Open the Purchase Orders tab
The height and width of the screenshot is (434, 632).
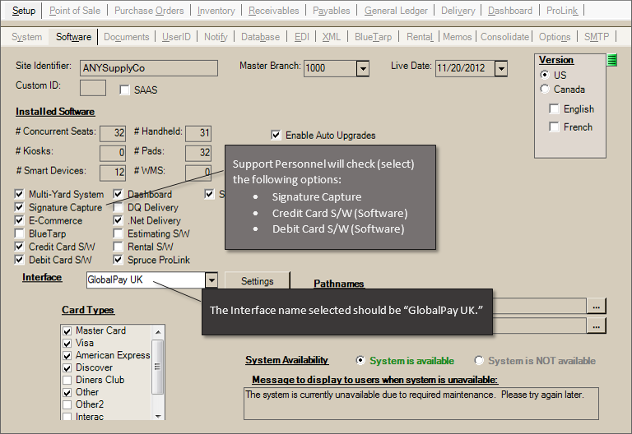[x=149, y=11]
